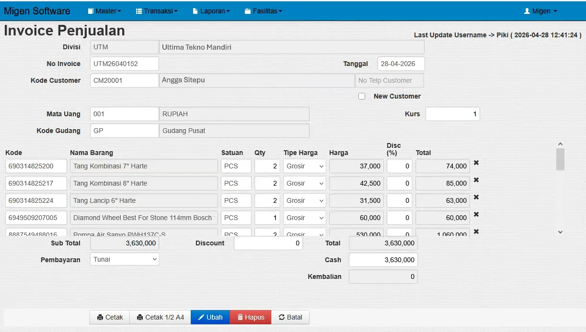This screenshot has height=332, width=586.
Task: Click the Sub Total value 3,630,000
Action: 125,243
